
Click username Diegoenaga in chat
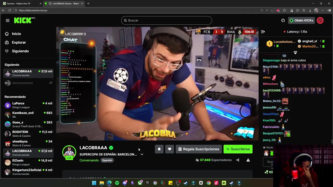271,60
